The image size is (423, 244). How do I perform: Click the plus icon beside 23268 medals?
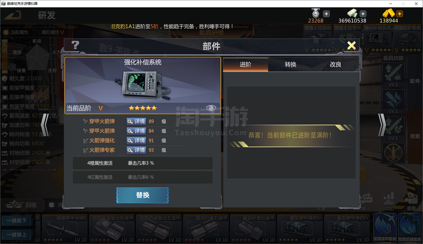click(x=326, y=14)
